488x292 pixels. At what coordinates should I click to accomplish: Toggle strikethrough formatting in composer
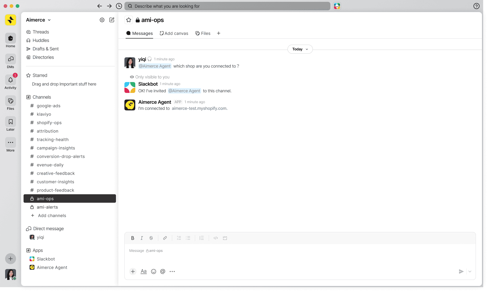[x=151, y=238]
